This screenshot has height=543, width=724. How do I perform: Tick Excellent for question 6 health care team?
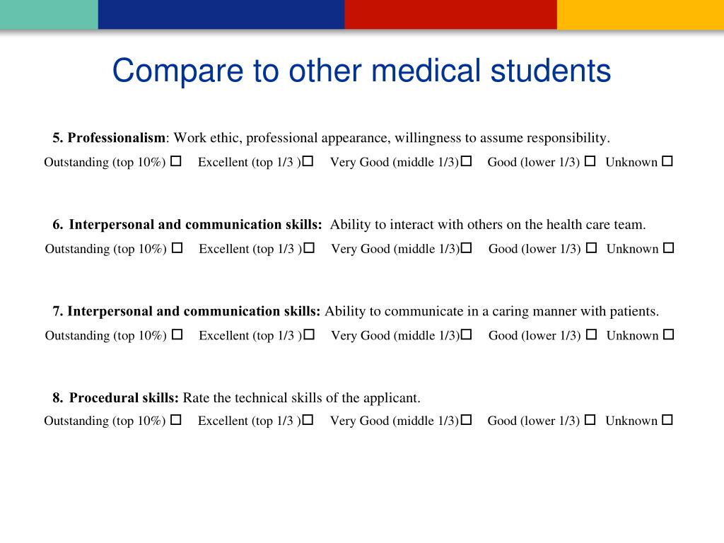[310, 248]
